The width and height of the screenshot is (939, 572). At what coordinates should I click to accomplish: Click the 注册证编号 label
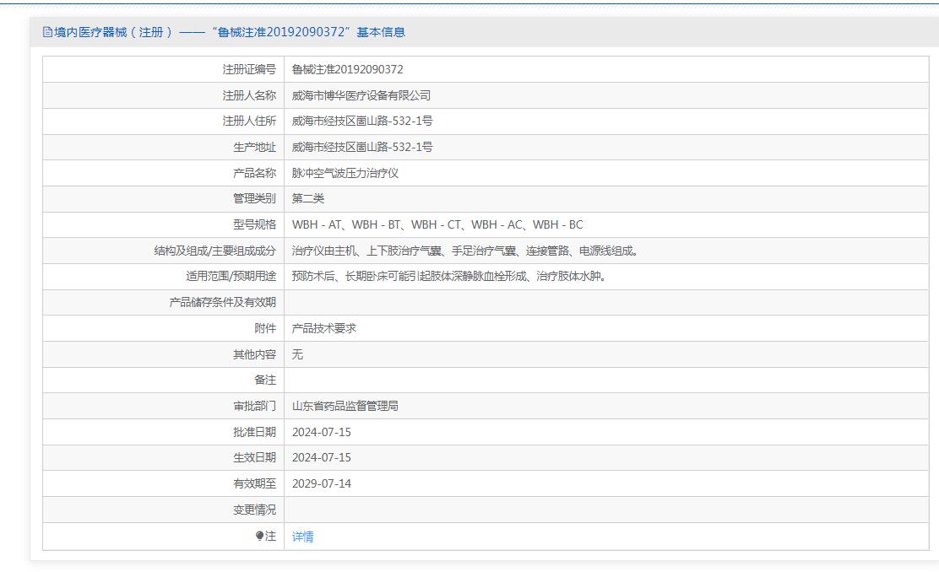click(x=249, y=69)
